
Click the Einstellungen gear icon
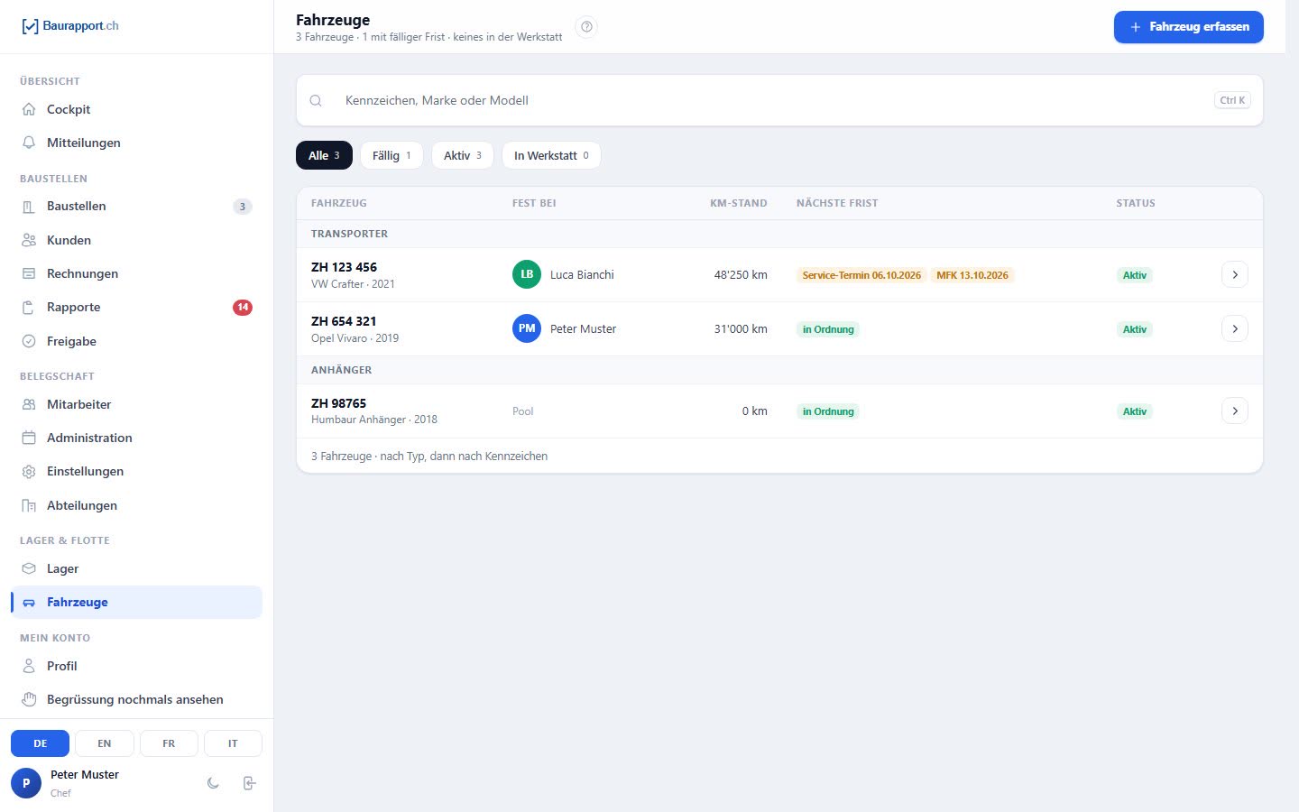pos(29,472)
